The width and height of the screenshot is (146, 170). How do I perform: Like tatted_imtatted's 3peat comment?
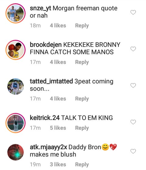[x=133, y=85]
